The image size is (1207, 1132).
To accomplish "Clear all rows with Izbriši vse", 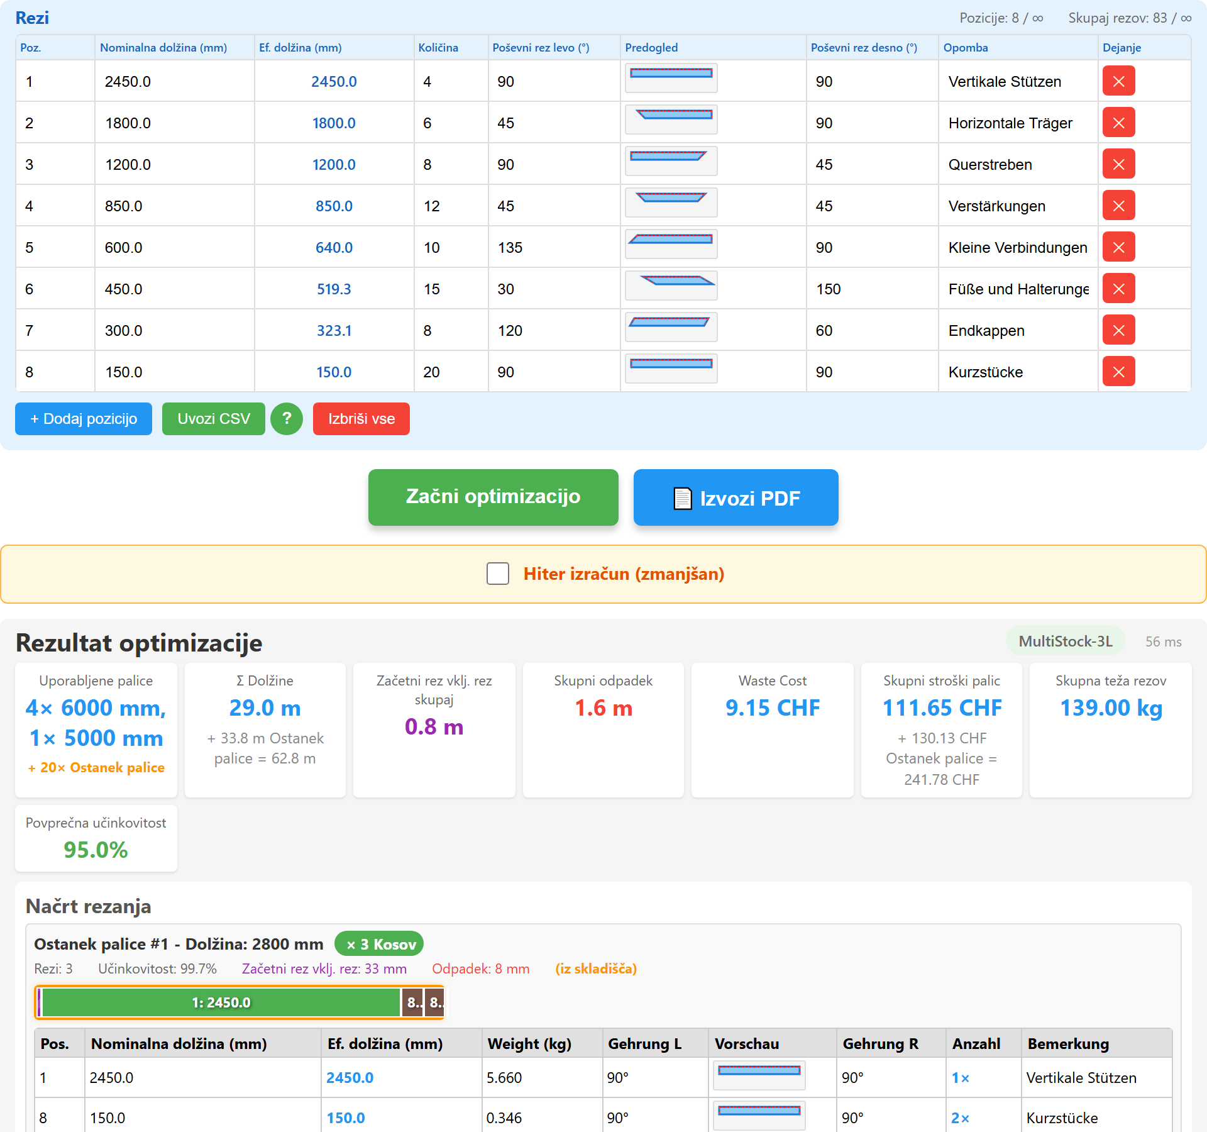I will 361,419.
